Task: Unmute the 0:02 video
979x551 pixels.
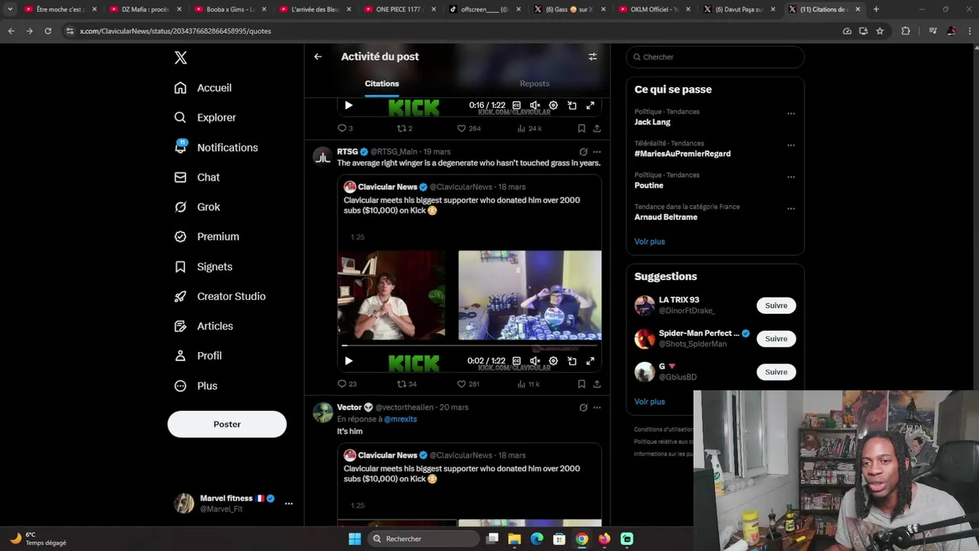Action: (x=535, y=361)
